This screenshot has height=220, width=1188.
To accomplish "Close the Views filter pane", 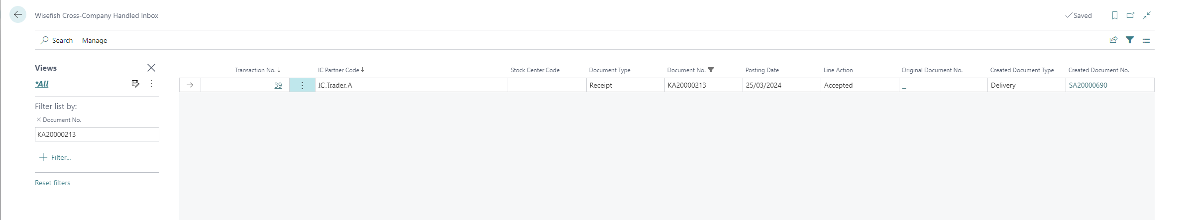I will 151,68.
